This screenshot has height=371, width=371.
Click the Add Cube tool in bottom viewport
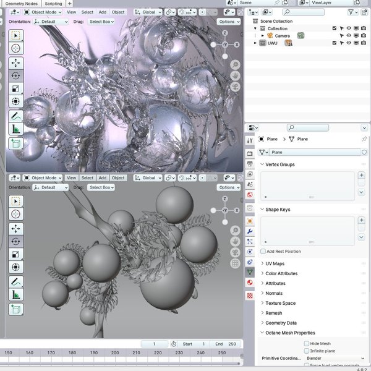[x=15, y=309]
